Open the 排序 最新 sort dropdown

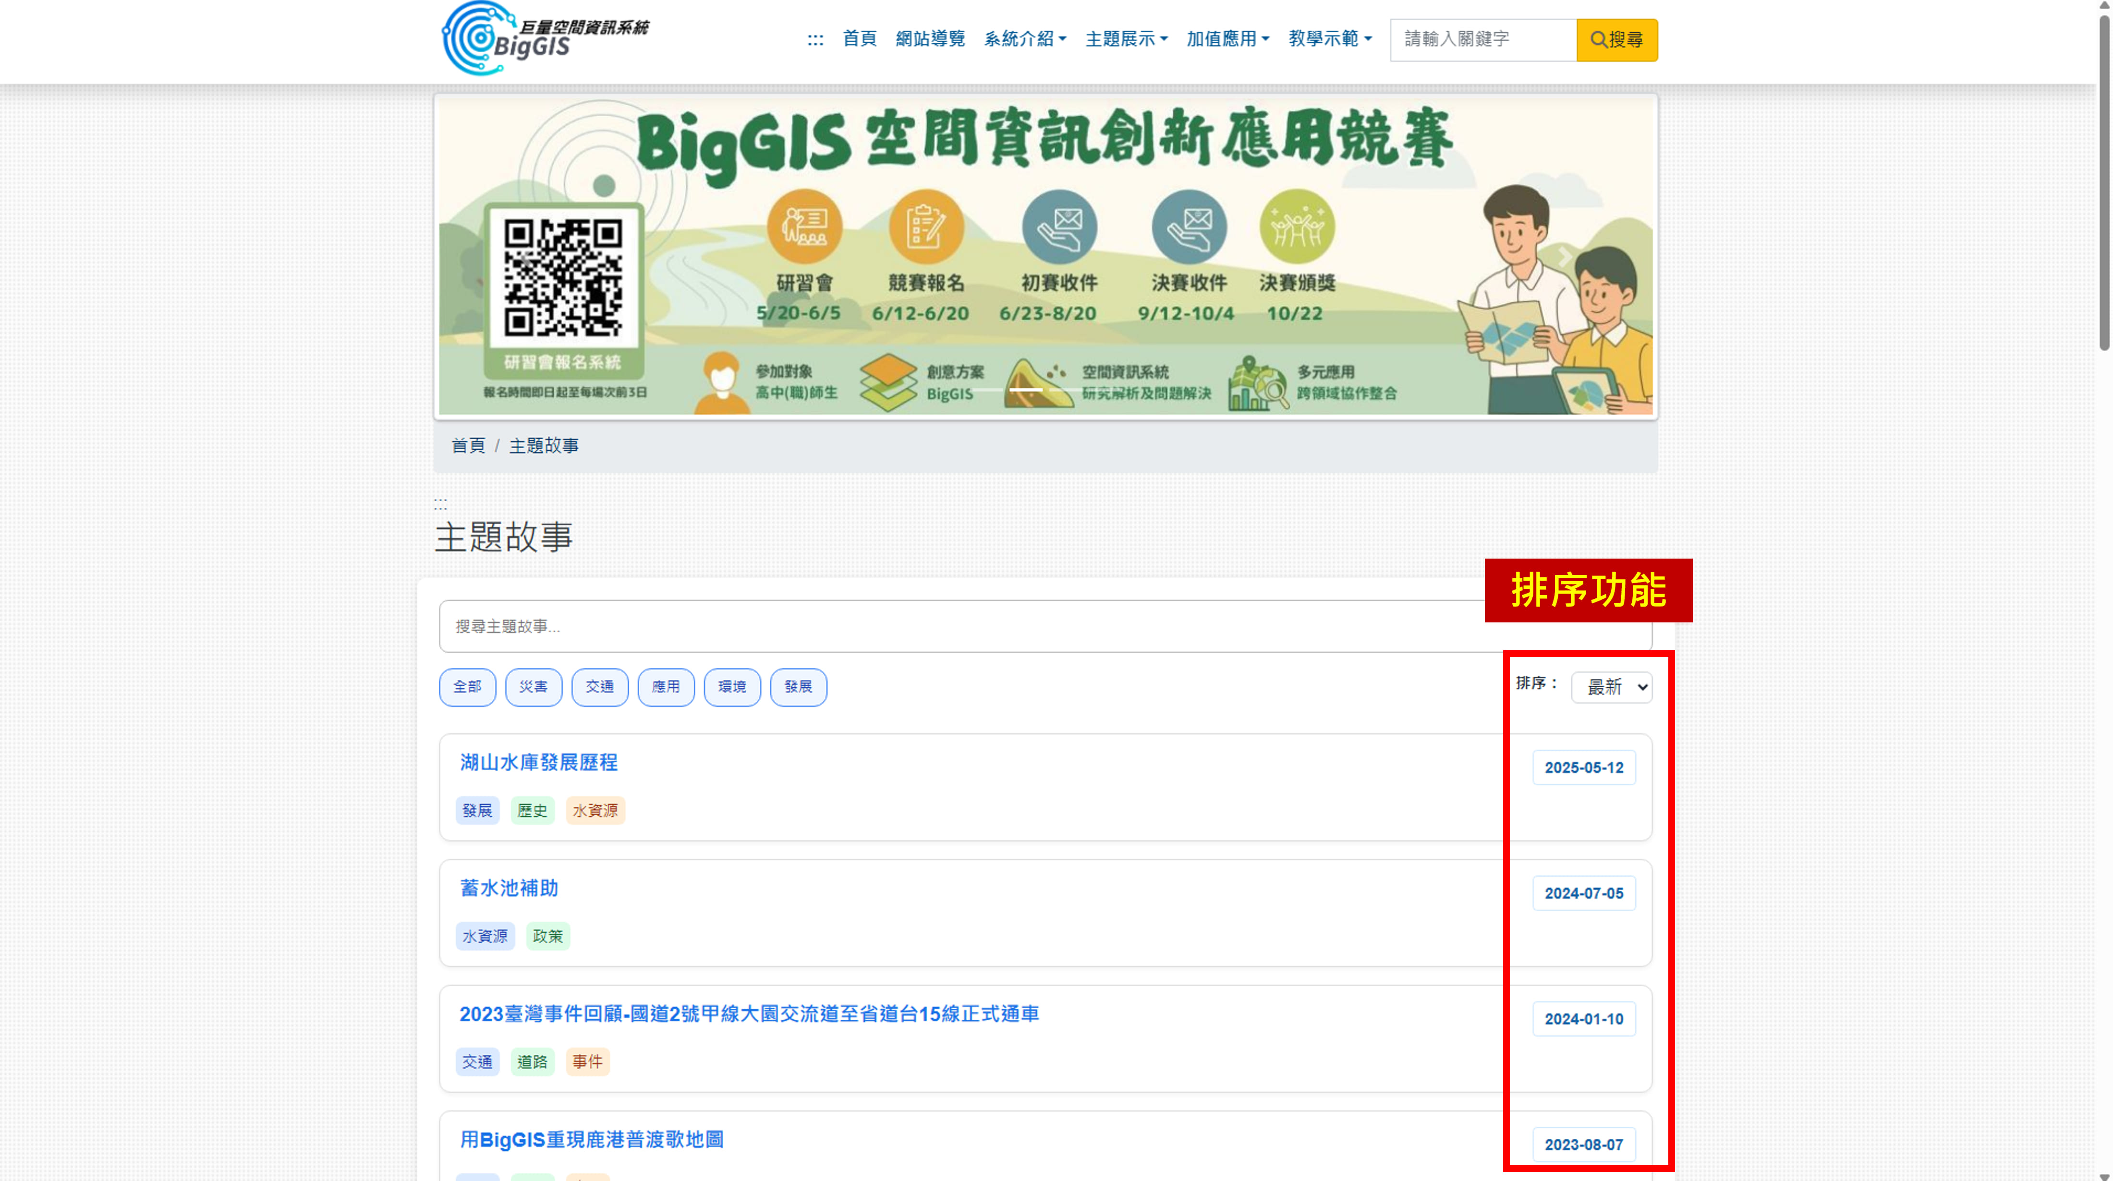pyautogui.click(x=1611, y=687)
